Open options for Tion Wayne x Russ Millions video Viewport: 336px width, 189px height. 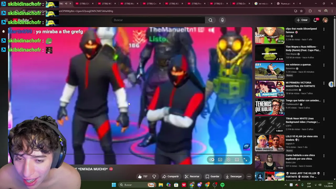[x=324, y=47]
